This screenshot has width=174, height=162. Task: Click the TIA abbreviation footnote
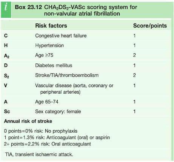39,154
